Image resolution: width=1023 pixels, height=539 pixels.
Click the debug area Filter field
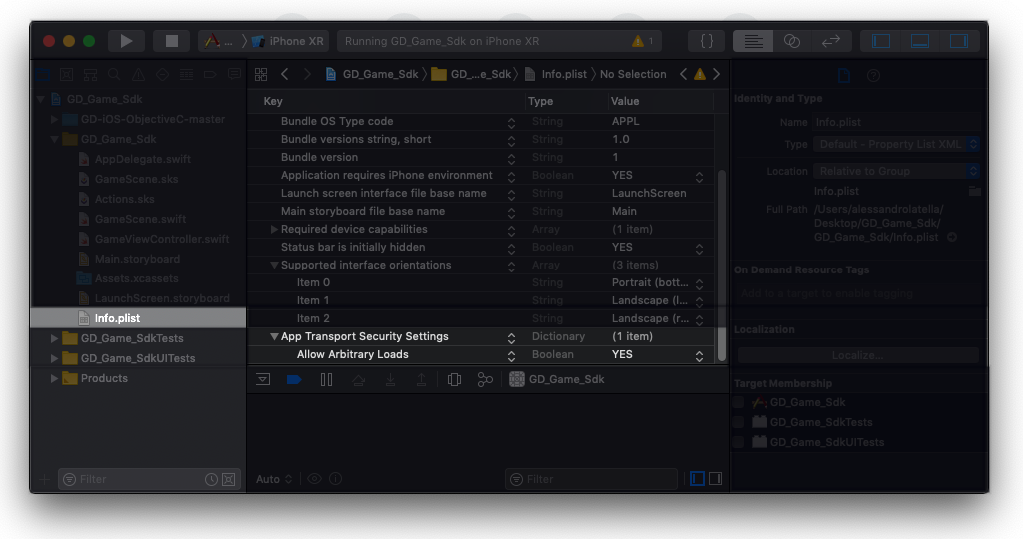pyautogui.click(x=591, y=480)
